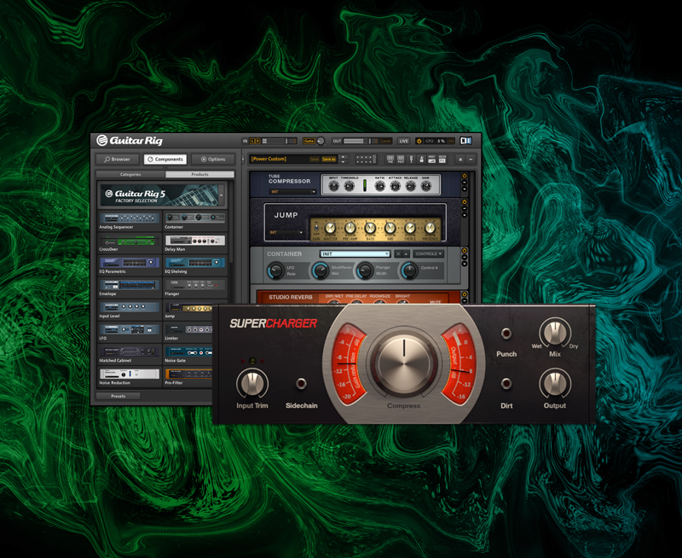The height and width of the screenshot is (558, 682).
Task: Select the Analog Sequencer component
Action: coord(130,221)
